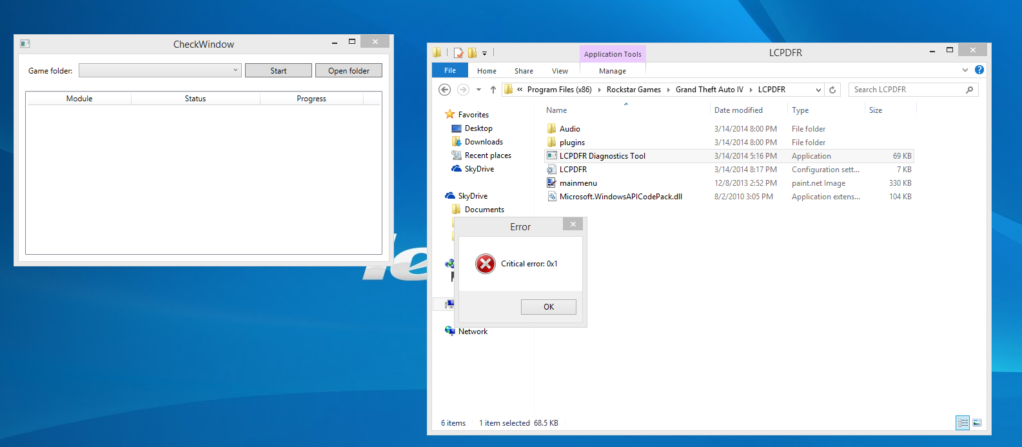Open Explorer Help question mark icon
Image resolution: width=1022 pixels, height=447 pixels.
tap(979, 70)
